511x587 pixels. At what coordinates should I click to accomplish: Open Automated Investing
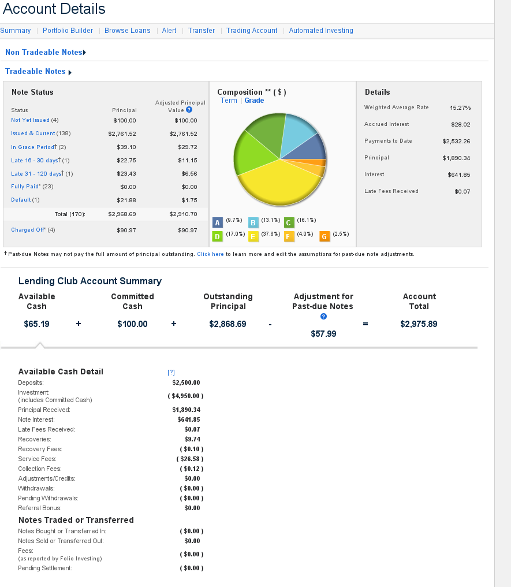pos(321,30)
